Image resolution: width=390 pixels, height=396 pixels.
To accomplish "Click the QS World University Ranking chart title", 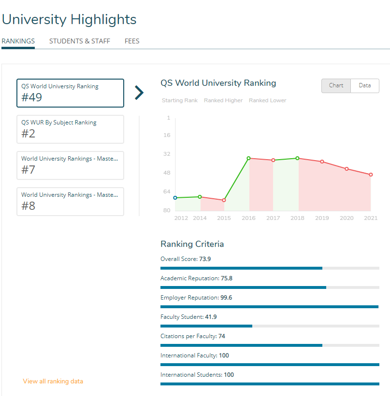I will pos(218,83).
